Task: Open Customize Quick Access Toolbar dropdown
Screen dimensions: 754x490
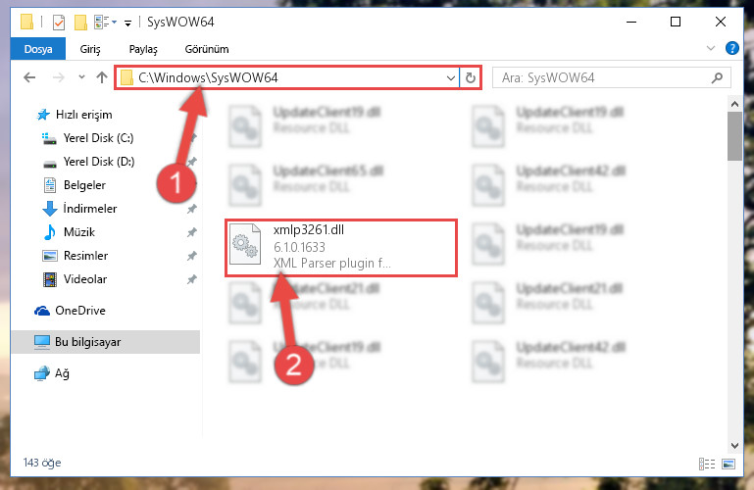Action: [x=127, y=23]
